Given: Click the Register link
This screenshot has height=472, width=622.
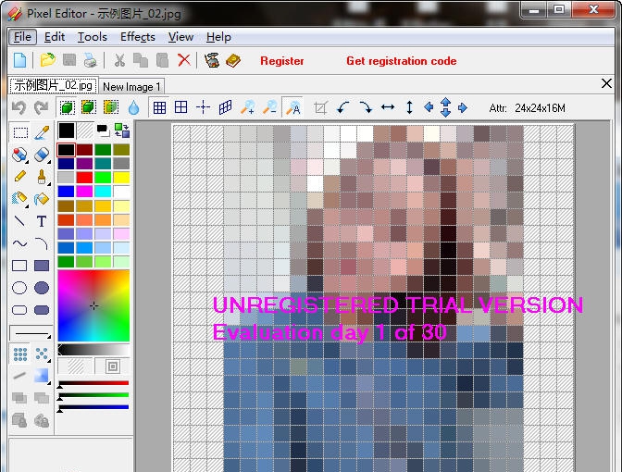Looking at the screenshot, I should pos(282,61).
